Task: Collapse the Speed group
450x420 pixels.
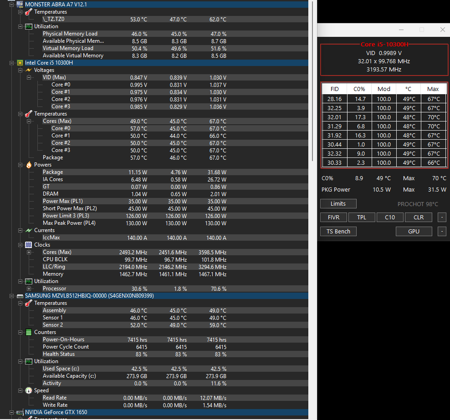Action: point(20,390)
